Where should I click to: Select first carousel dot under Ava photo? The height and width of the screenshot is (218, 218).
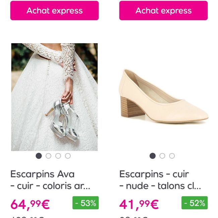click(39, 156)
